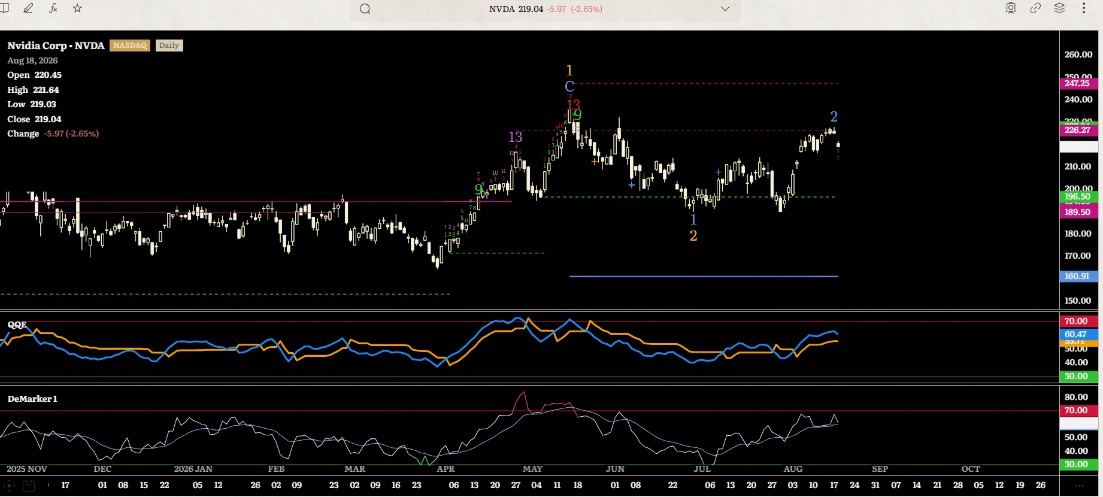Click the chart pan navigation arrows icon

click(9, 486)
